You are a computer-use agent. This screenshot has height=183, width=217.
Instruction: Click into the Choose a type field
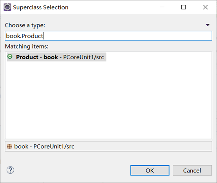pyautogui.click(x=108, y=36)
